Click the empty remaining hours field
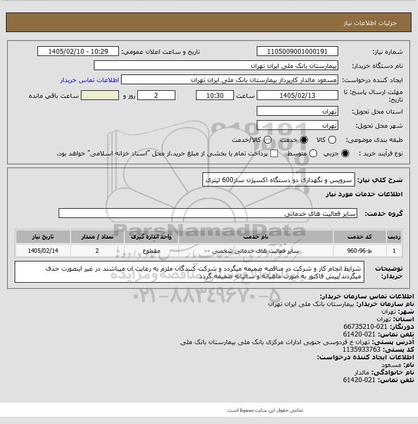 coord(100,95)
